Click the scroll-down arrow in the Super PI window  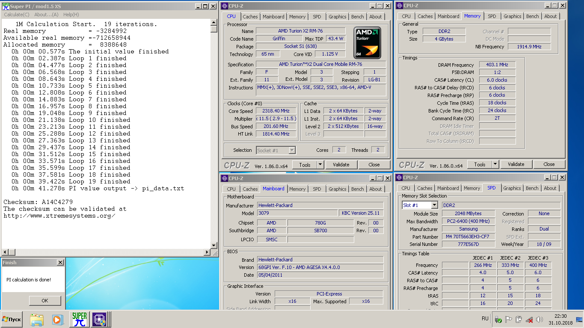214,245
